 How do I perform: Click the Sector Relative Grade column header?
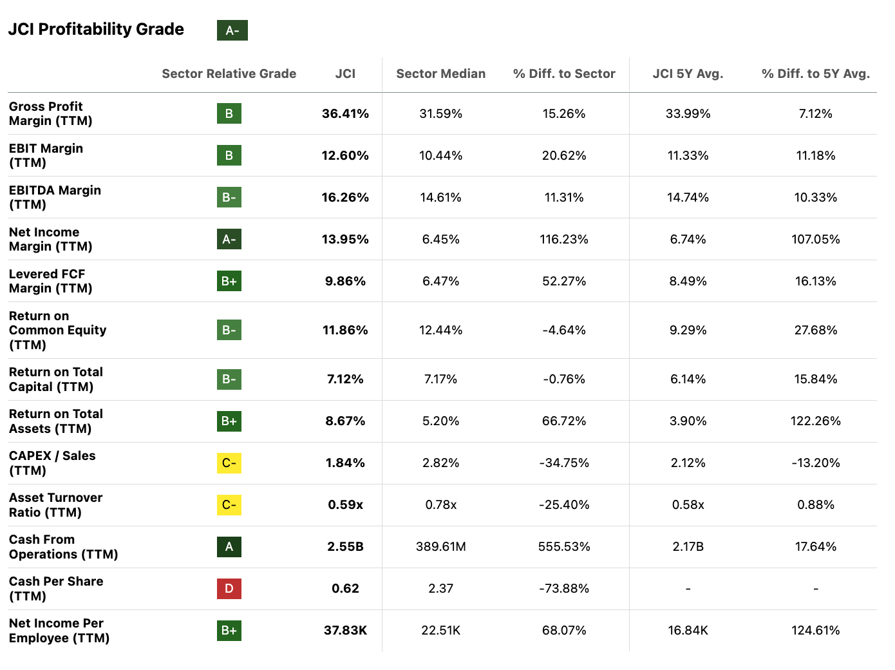[229, 74]
